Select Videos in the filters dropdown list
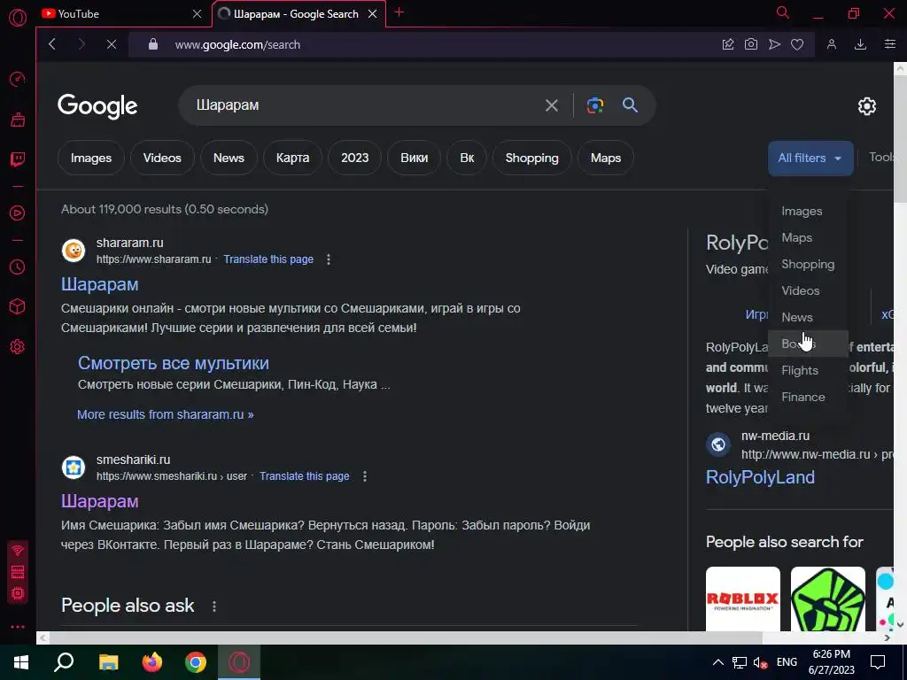This screenshot has width=907, height=680. [x=801, y=290]
